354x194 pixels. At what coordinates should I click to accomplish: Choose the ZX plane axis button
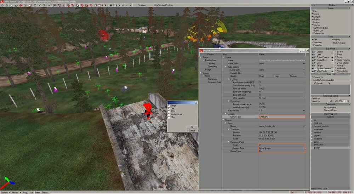[49, 5]
